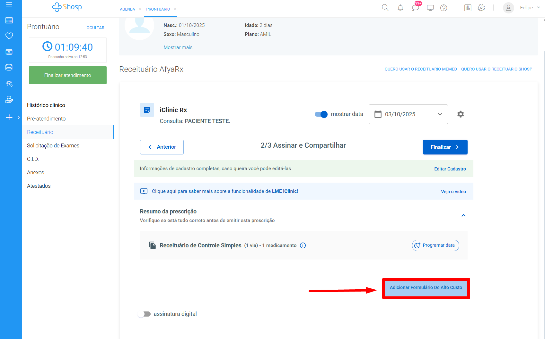
Task: Click Adicionar Formulário De Alto Custo button
Action: tap(426, 288)
